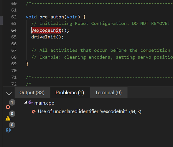This screenshot has height=147, width=173.
Task: Toggle the yellow warning filter icon
Action: (8, 118)
